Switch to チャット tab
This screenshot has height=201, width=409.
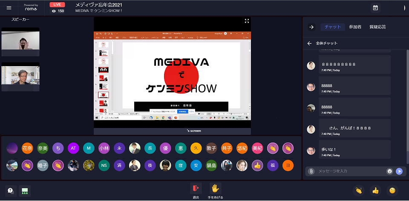pos(333,27)
